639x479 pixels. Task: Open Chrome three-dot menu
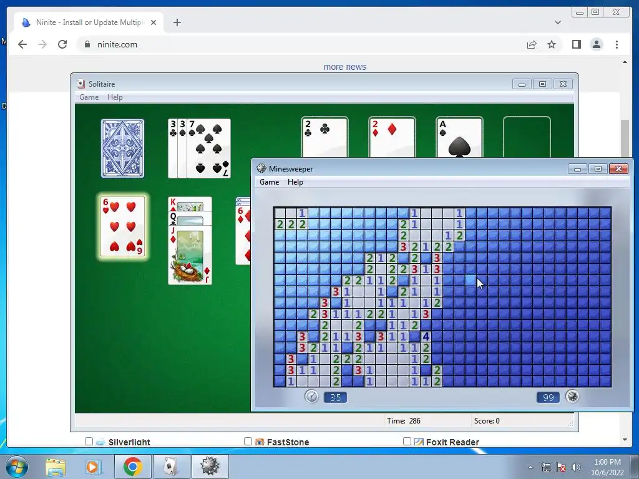point(617,44)
